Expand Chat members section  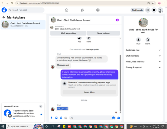(x=143, y=56)
